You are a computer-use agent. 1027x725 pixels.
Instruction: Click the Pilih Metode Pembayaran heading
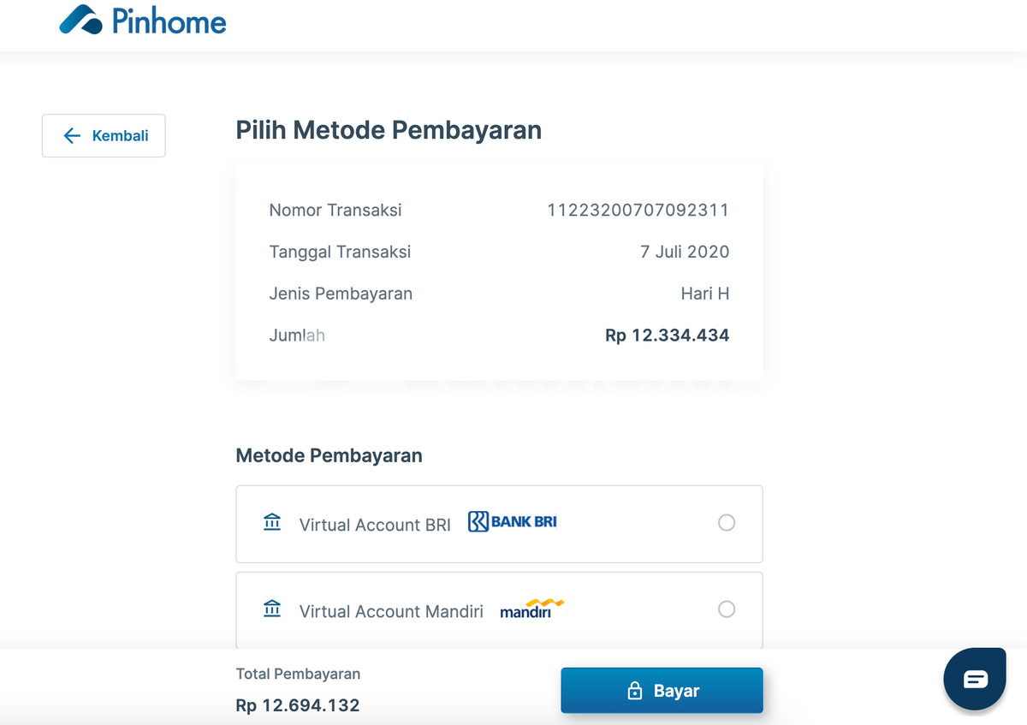click(389, 130)
